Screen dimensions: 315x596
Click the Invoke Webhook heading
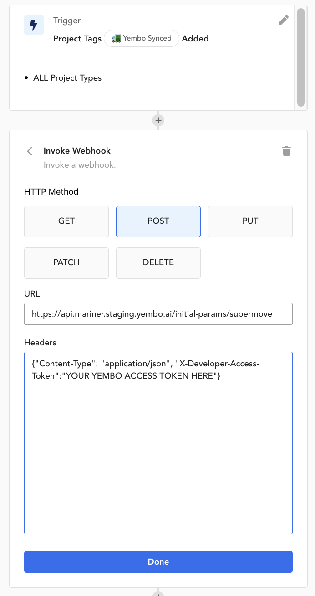point(77,151)
